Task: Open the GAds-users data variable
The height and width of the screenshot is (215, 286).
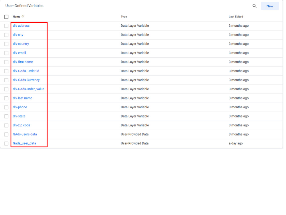Action: pos(25,134)
